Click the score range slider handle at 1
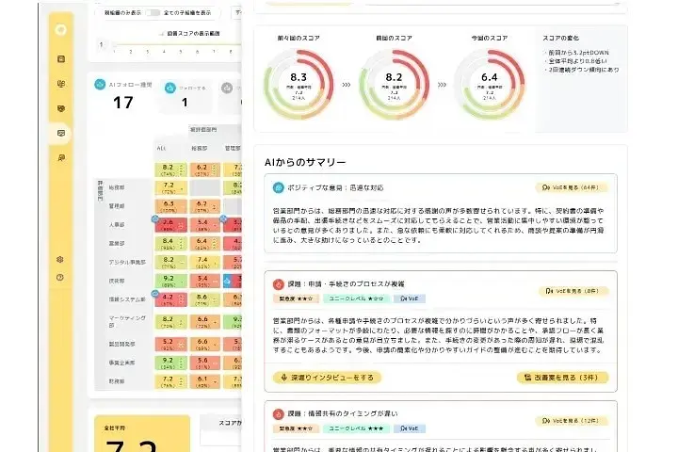678x452 pixels. [x=114, y=44]
